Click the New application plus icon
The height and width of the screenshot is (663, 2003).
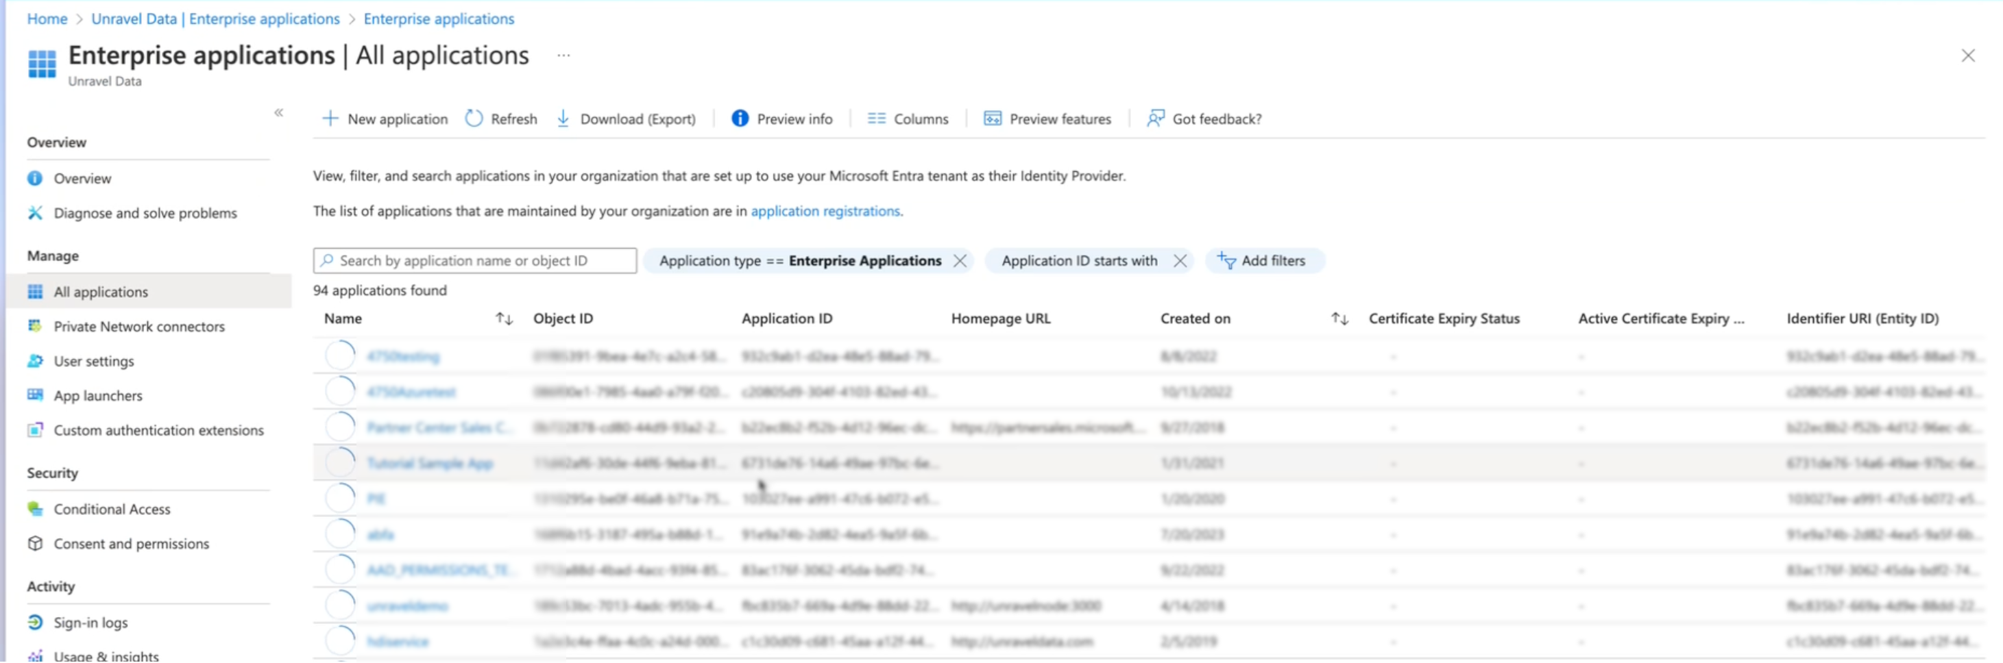pos(330,118)
